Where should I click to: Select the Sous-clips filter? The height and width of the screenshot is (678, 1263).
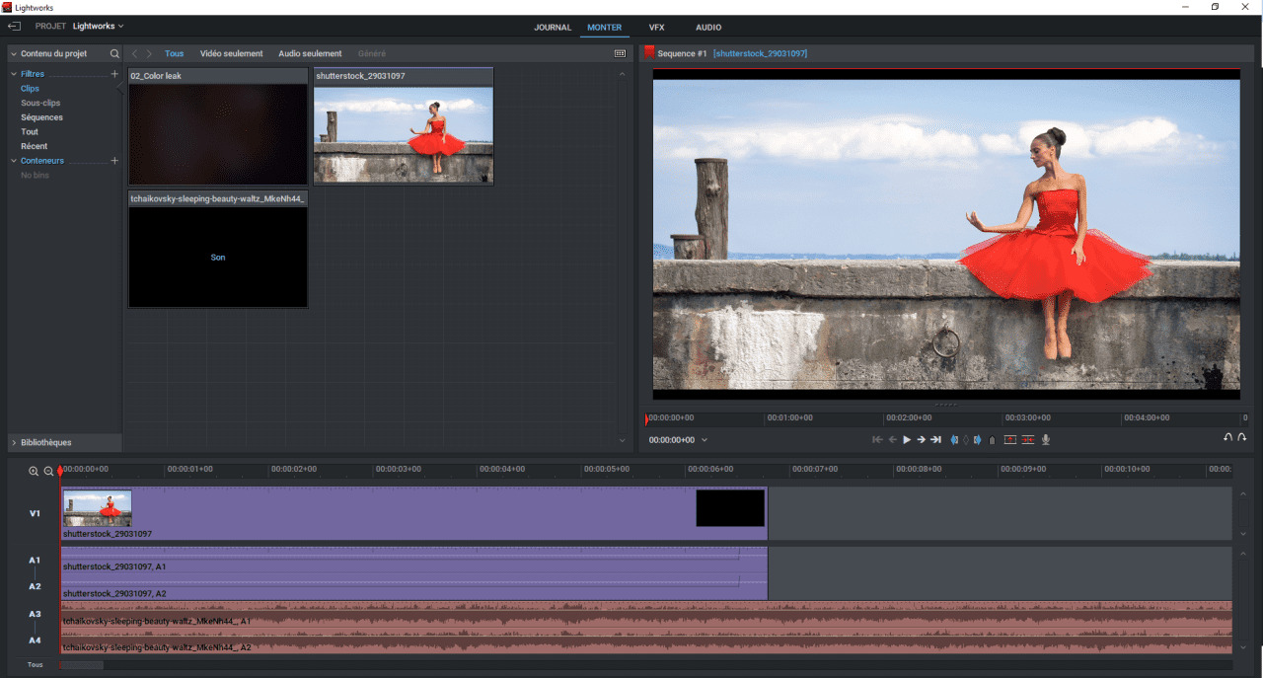click(x=40, y=103)
